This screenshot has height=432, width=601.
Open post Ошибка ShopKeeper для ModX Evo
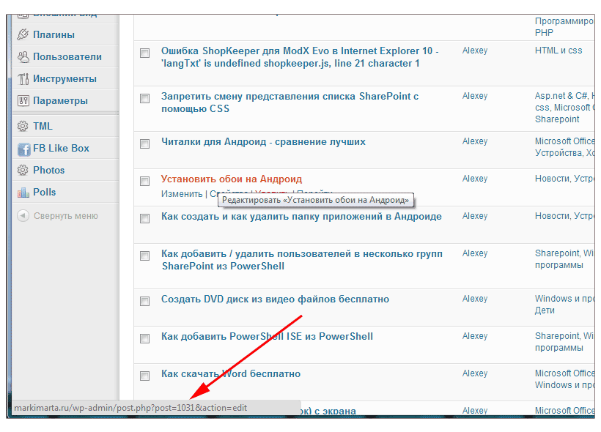tap(300, 57)
